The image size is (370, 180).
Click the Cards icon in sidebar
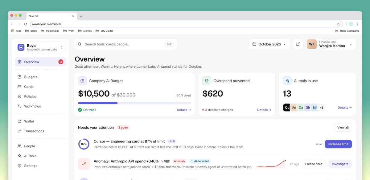19,87
